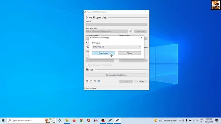Dismiss Download ISO Image dialog with X
This screenshot has width=221, height=124.
[x=141, y=38]
